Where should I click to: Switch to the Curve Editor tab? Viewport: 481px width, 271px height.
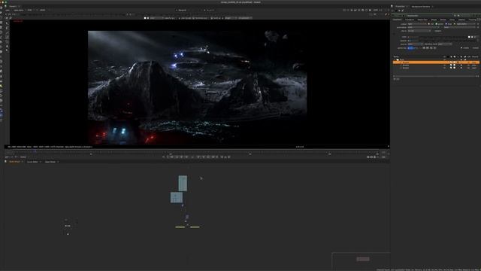pyautogui.click(x=32, y=162)
